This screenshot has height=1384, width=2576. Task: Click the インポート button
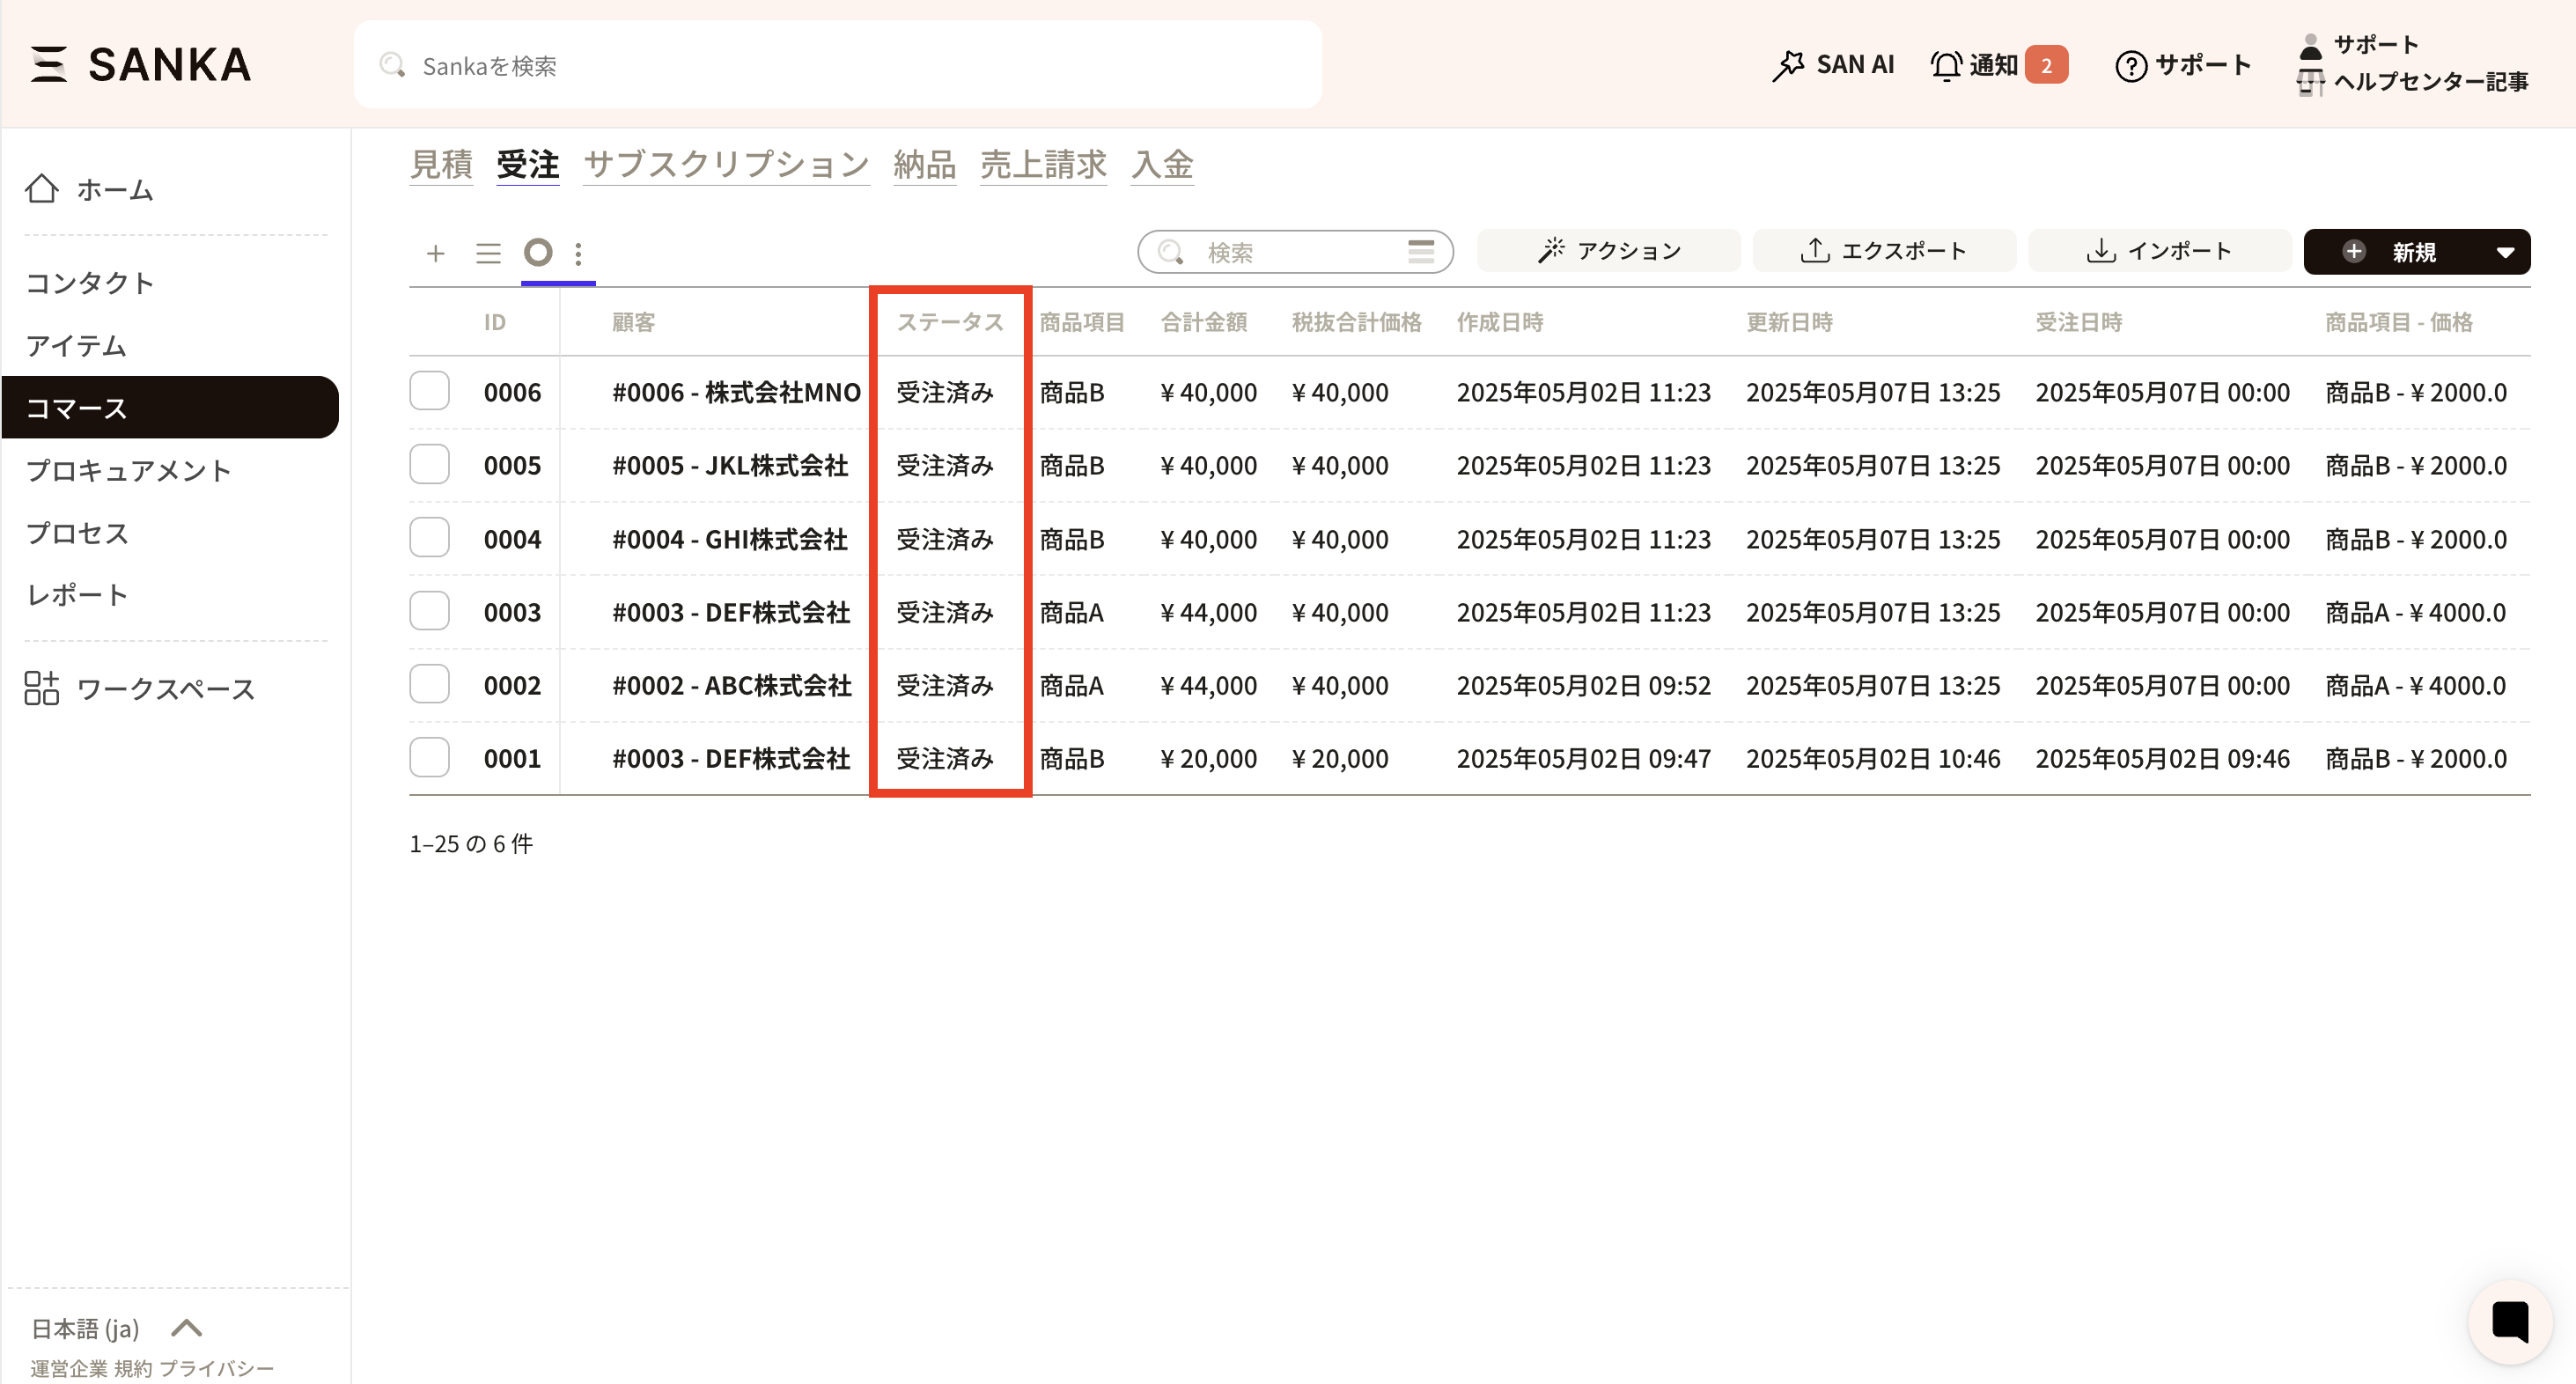[2159, 251]
